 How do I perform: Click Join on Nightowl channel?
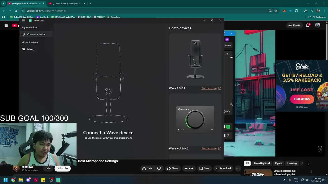(48, 168)
